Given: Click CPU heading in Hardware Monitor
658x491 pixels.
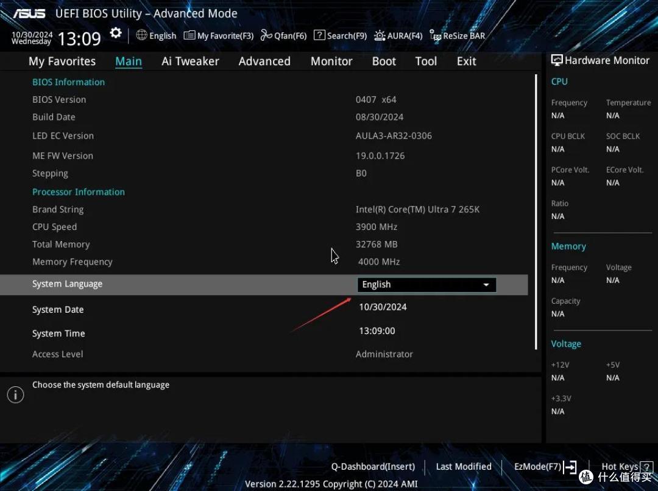Looking at the screenshot, I should tap(559, 82).
